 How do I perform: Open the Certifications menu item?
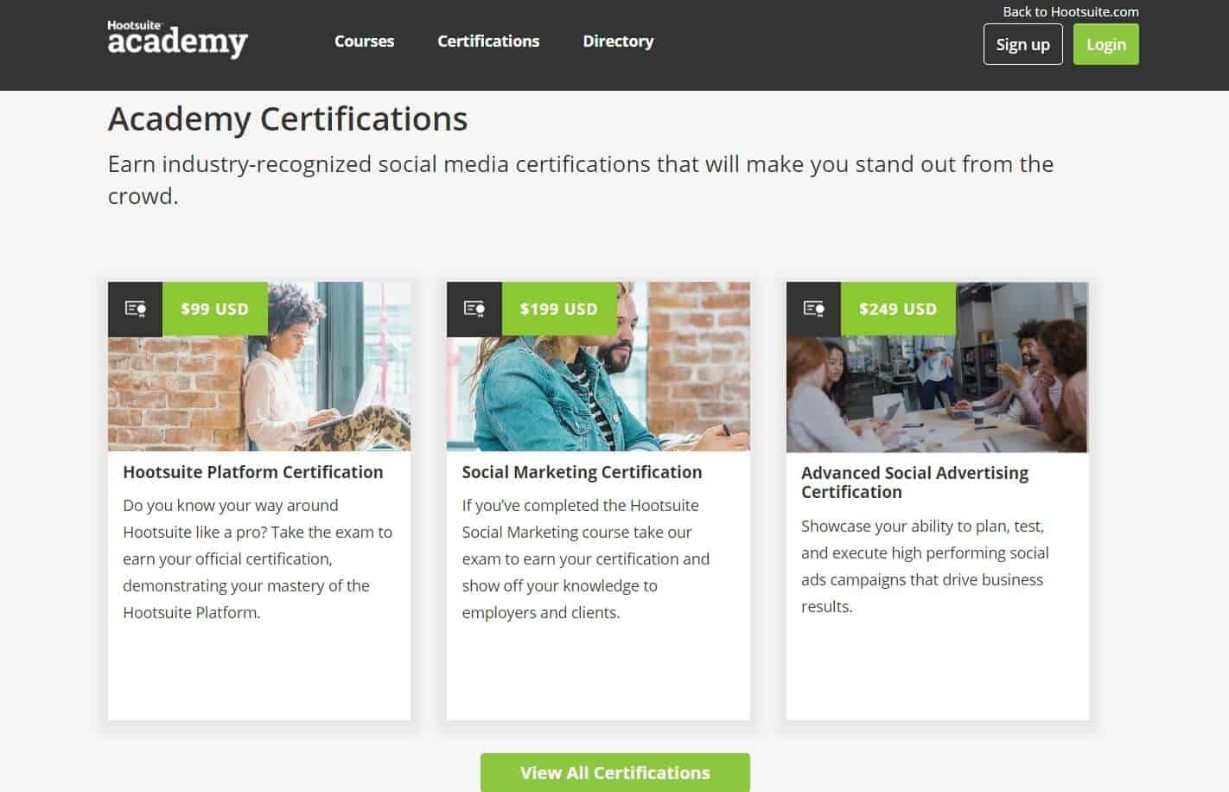click(x=488, y=41)
